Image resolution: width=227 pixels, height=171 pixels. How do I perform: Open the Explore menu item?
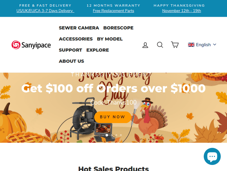tap(97, 50)
